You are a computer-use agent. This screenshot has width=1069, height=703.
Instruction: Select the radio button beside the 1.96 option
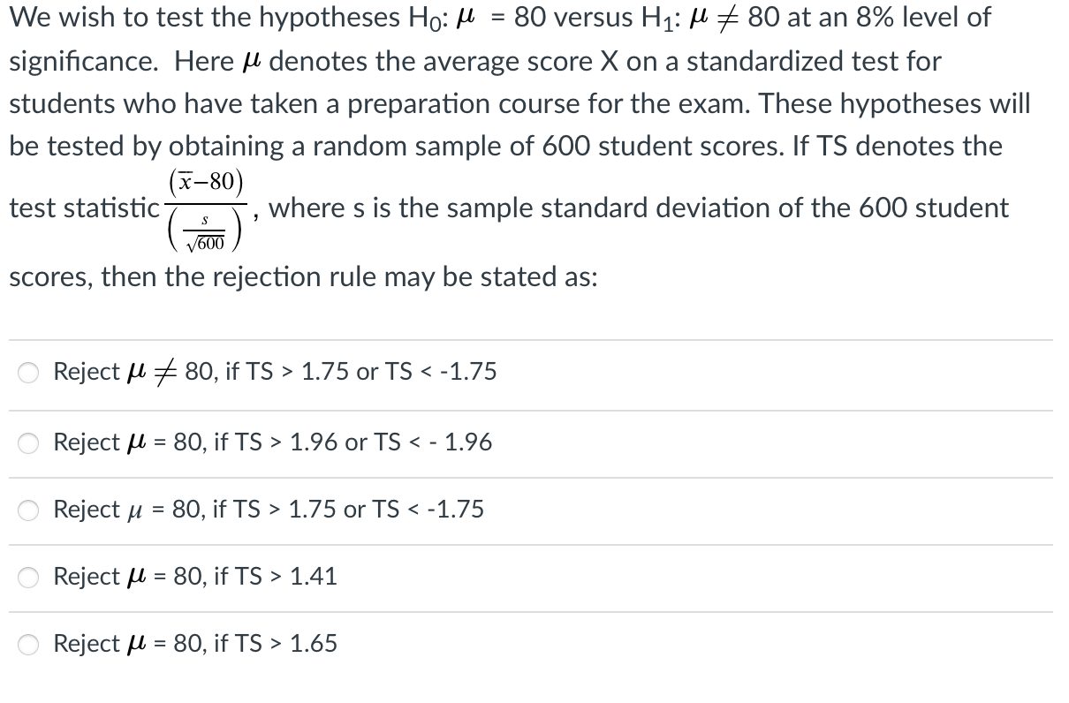(x=27, y=442)
